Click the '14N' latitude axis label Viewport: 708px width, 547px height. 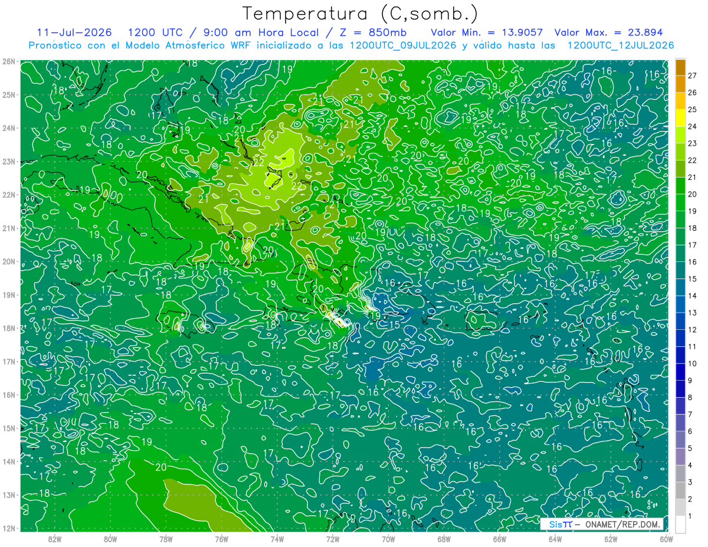[8, 461]
